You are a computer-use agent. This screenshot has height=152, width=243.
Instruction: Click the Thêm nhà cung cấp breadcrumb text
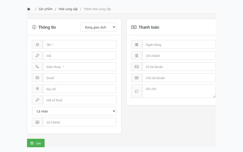pos(97,9)
